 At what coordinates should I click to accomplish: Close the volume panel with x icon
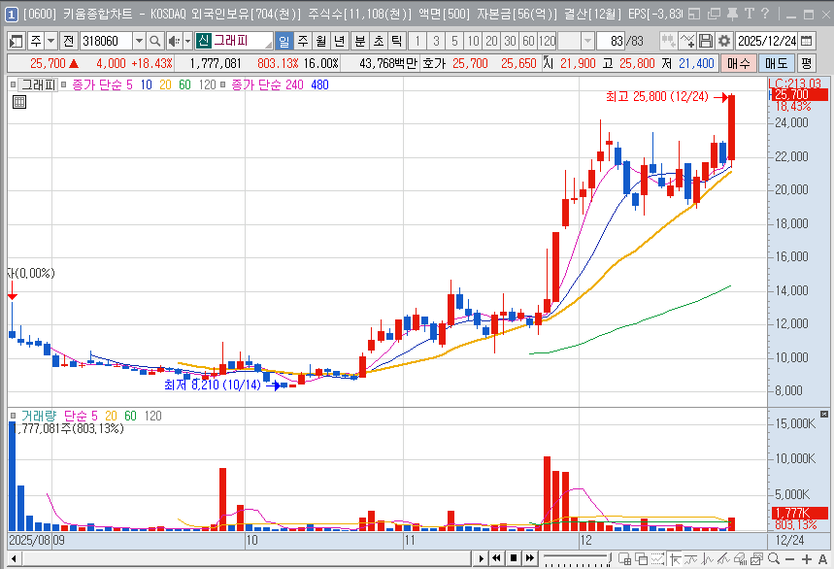tap(824, 414)
